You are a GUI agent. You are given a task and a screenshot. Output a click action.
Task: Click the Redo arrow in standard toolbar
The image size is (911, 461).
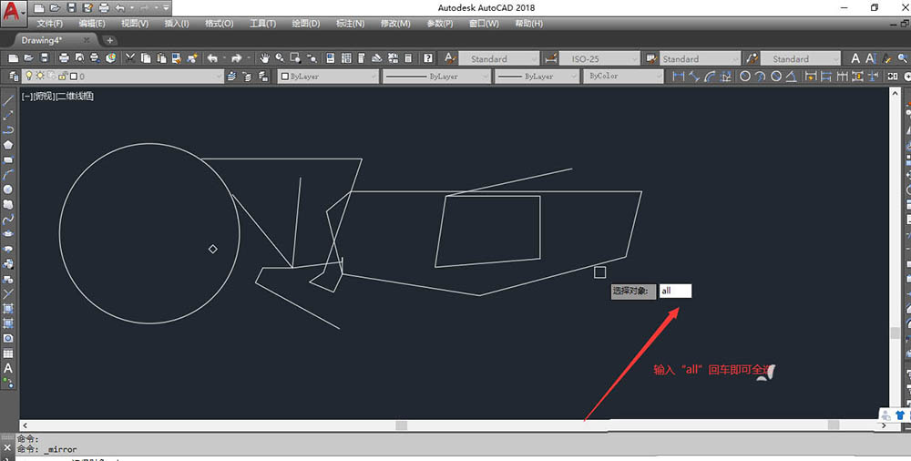tap(236, 58)
